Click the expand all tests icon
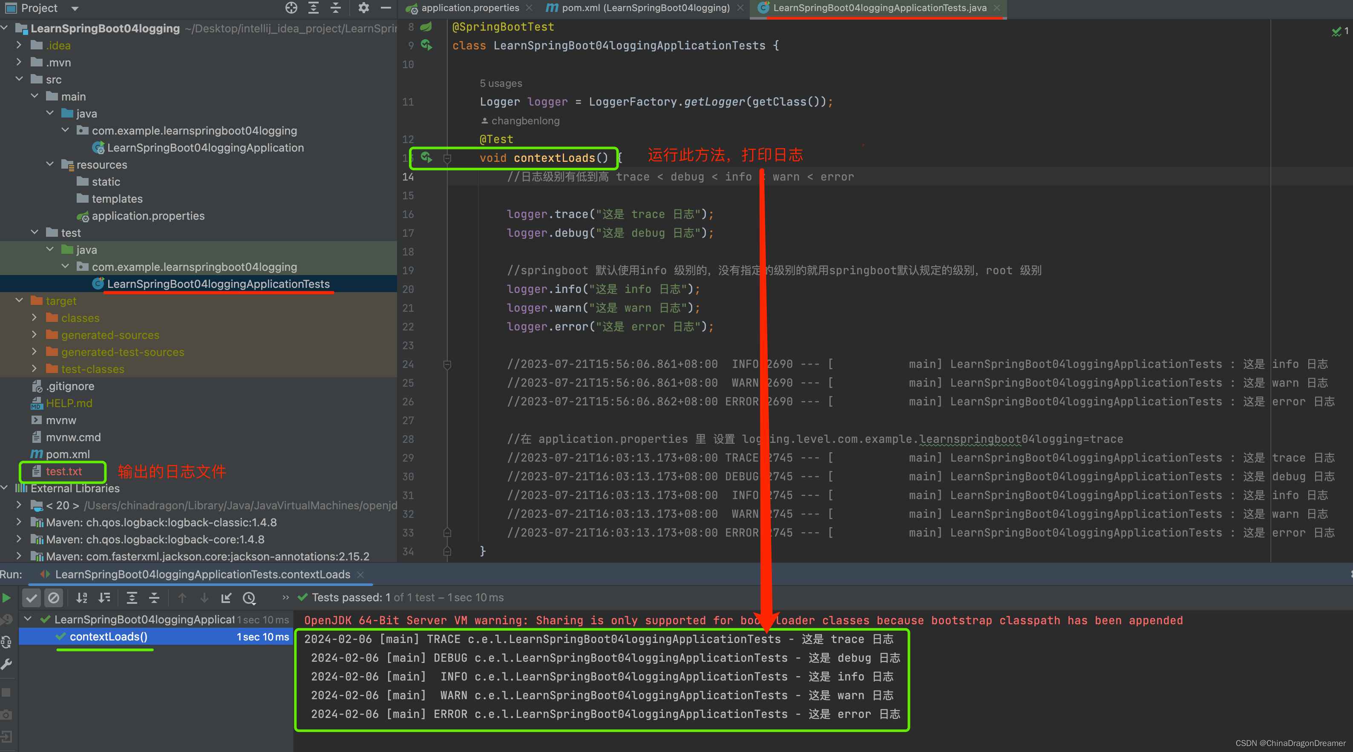1353x752 pixels. tap(130, 599)
